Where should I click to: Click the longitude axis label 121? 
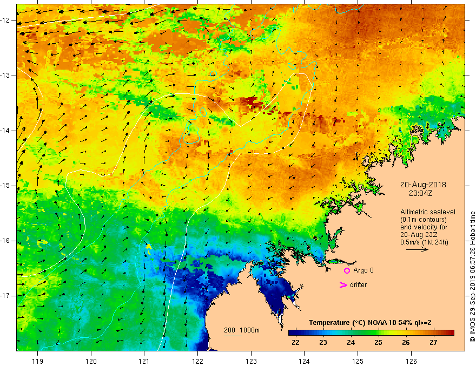point(144,361)
